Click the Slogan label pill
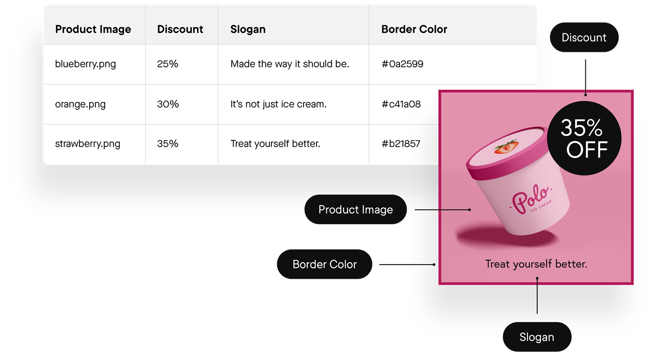 click(x=537, y=337)
